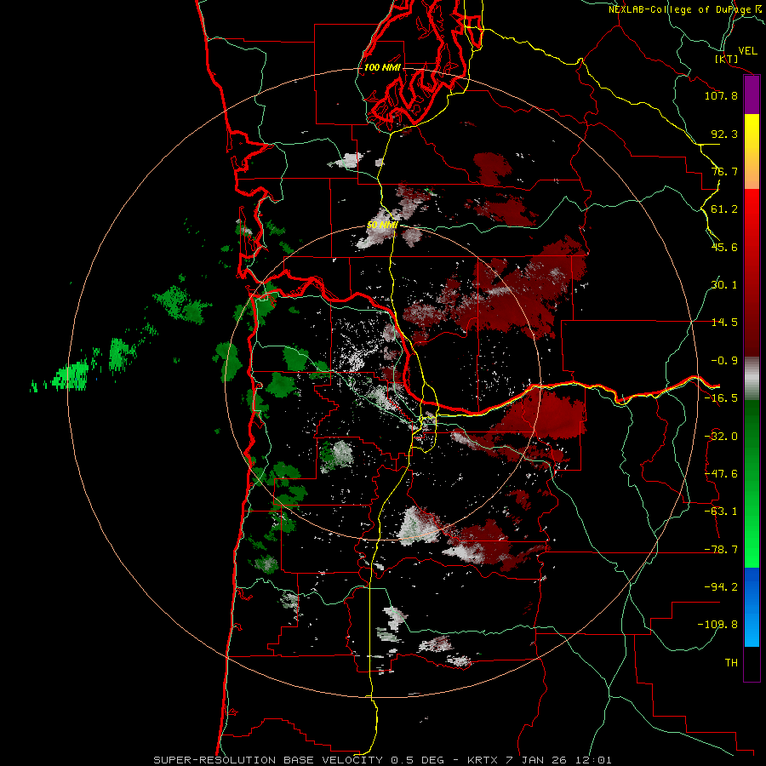Screen dimensions: 766x766
Task: Click the -16.5 scale value
Action: click(x=721, y=398)
